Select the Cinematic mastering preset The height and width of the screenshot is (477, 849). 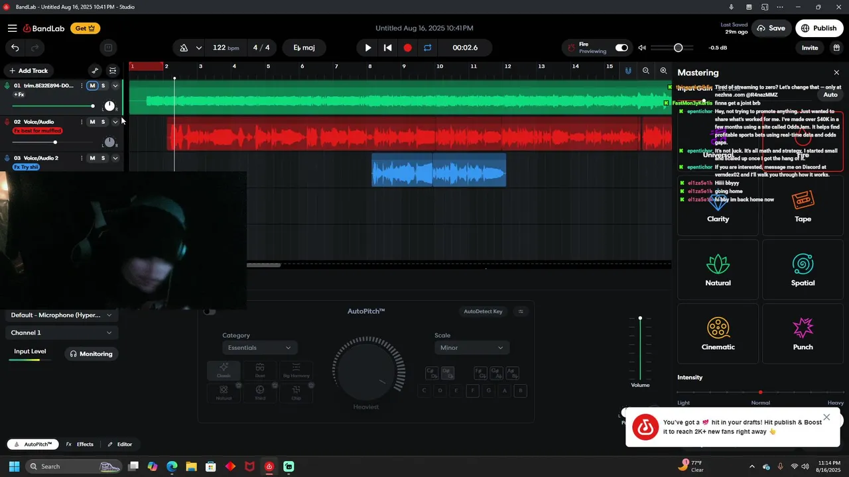(x=718, y=334)
